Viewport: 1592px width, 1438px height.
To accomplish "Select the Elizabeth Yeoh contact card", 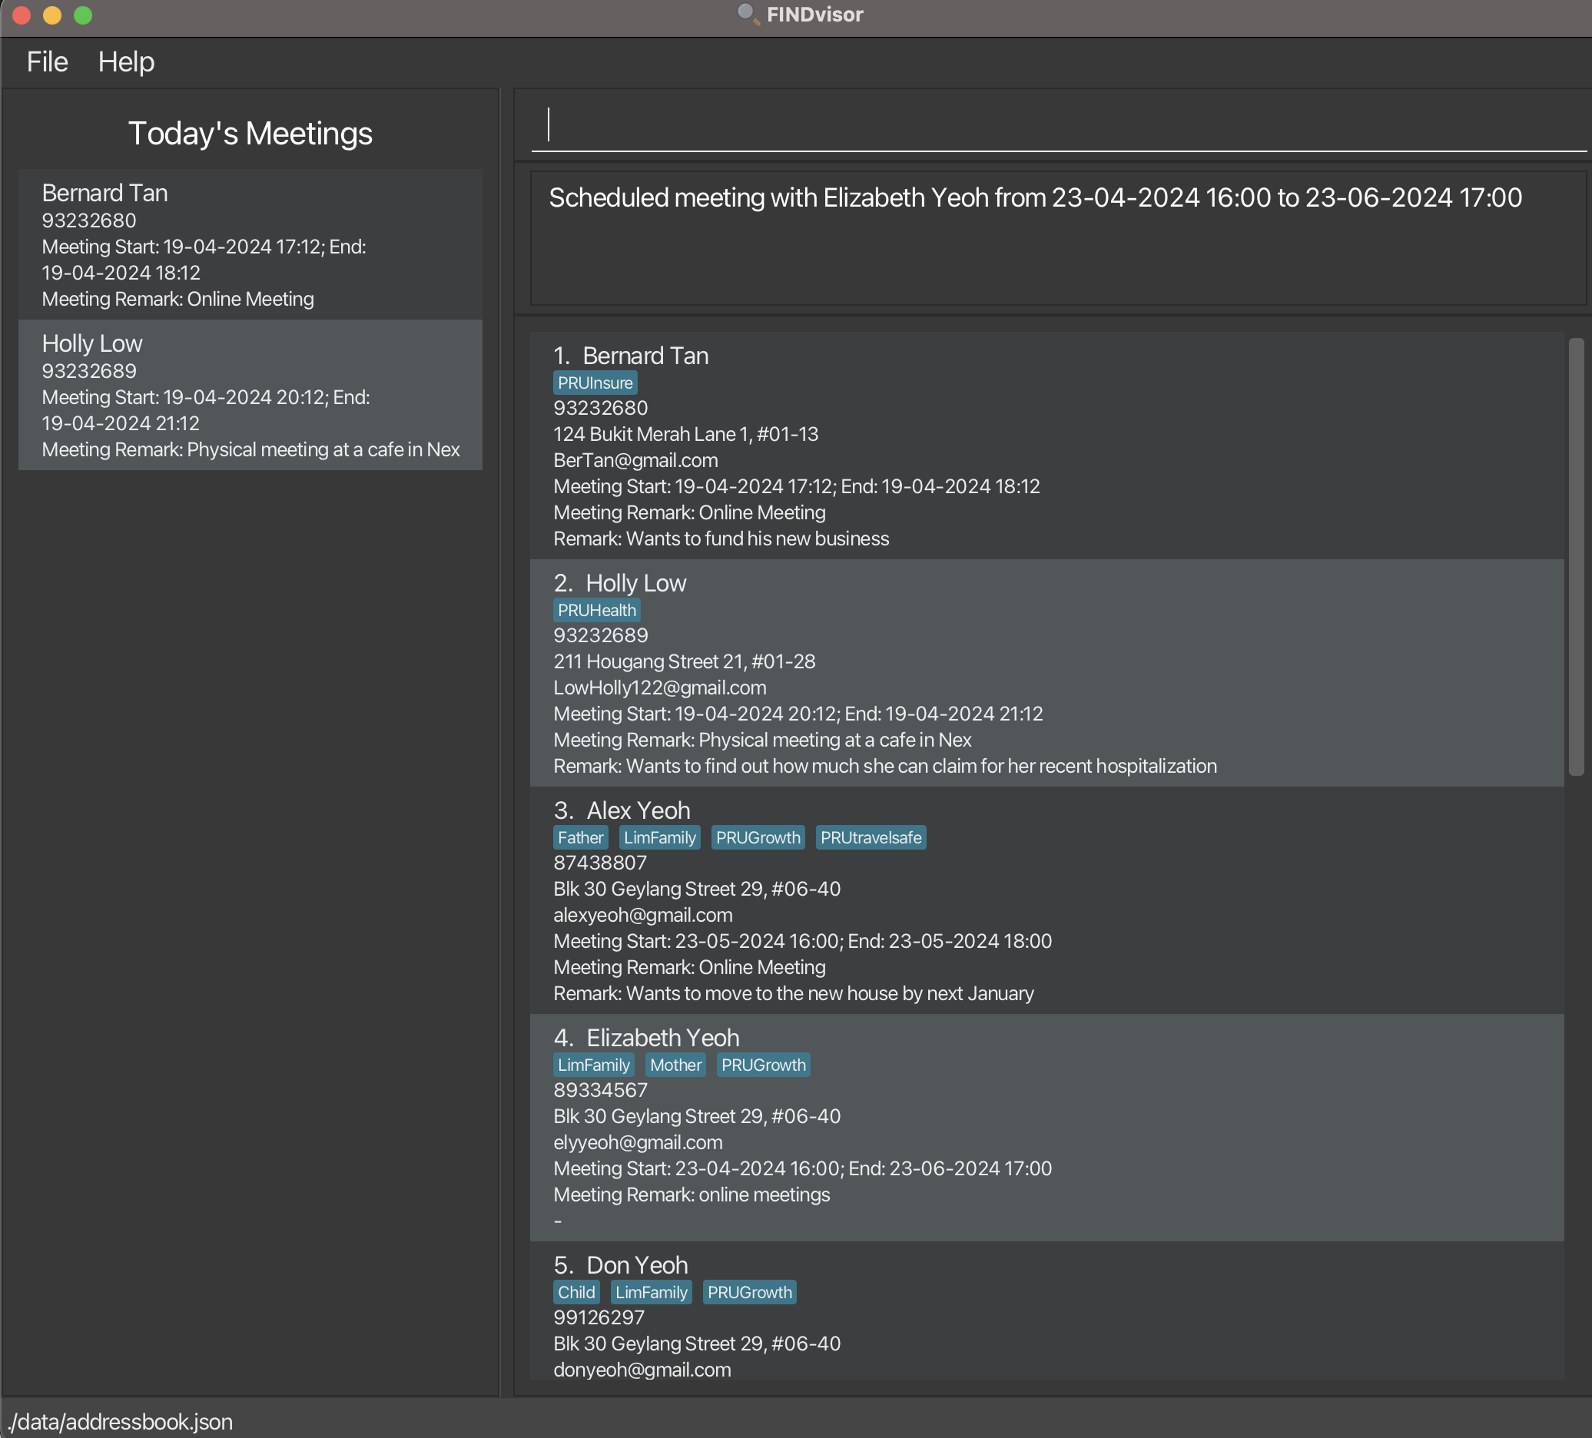I will tap(1046, 1128).
